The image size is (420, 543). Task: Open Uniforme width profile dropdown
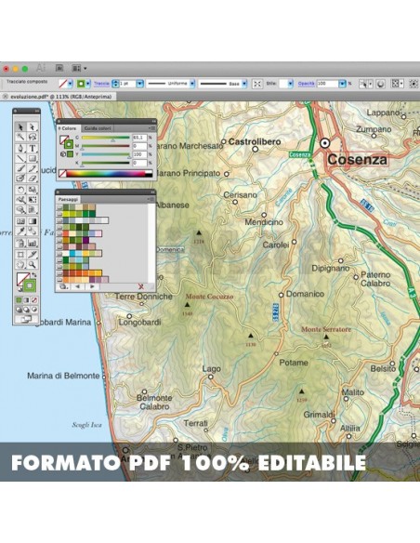coord(192,84)
